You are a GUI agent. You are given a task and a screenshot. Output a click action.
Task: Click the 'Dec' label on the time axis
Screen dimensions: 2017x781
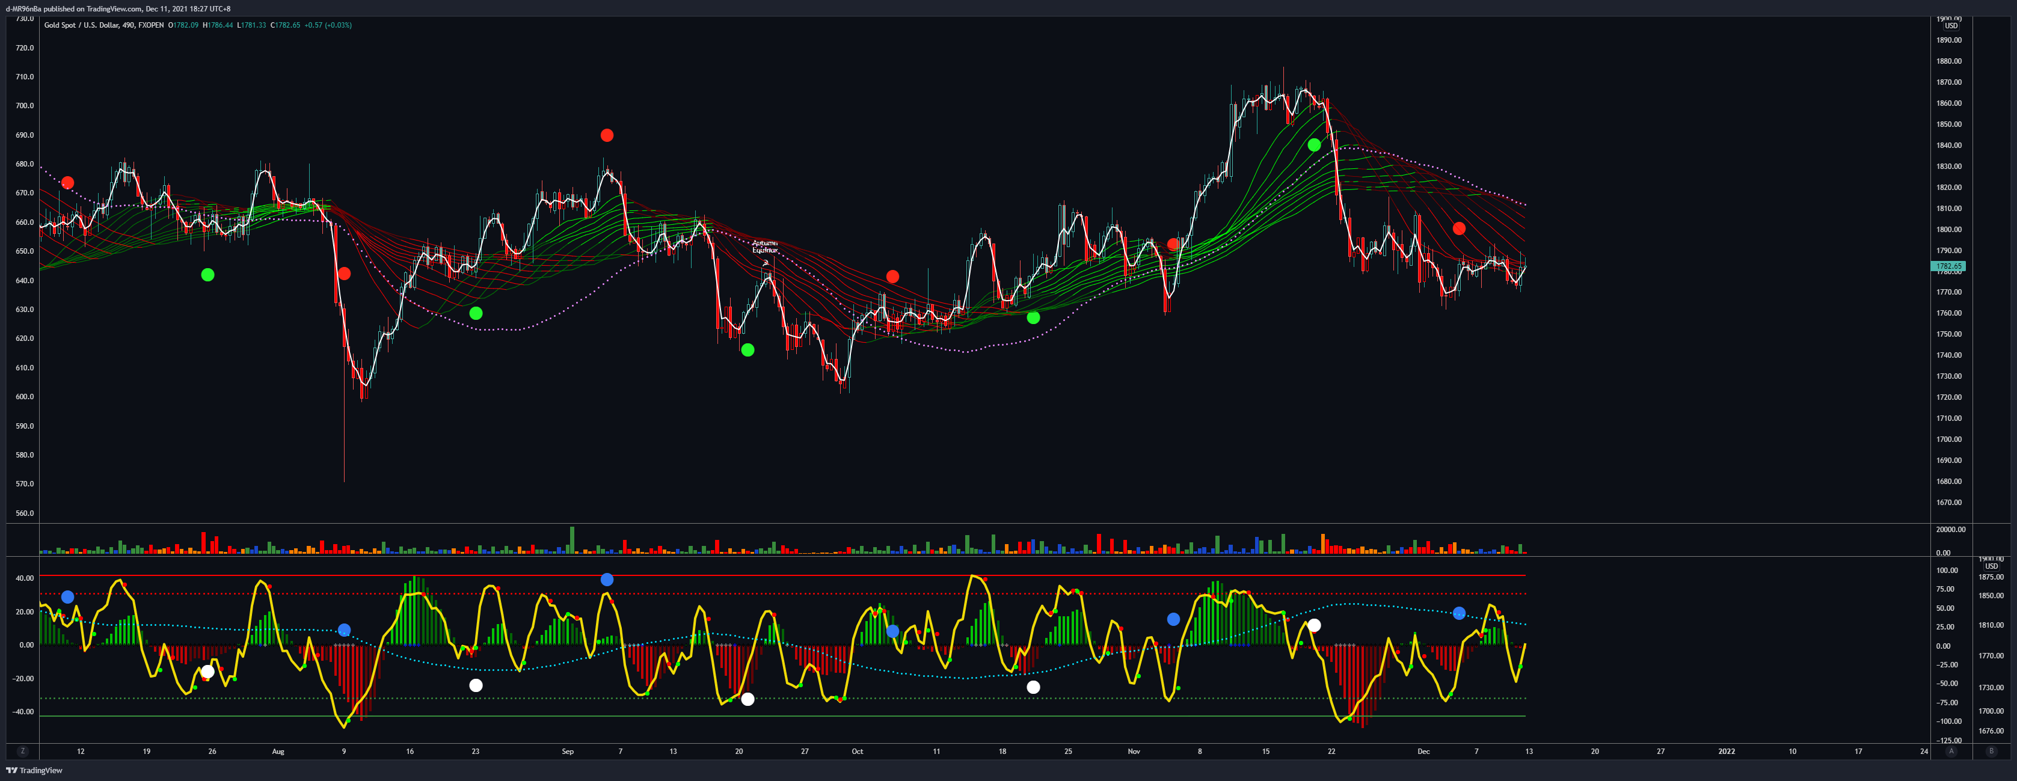click(x=1423, y=752)
